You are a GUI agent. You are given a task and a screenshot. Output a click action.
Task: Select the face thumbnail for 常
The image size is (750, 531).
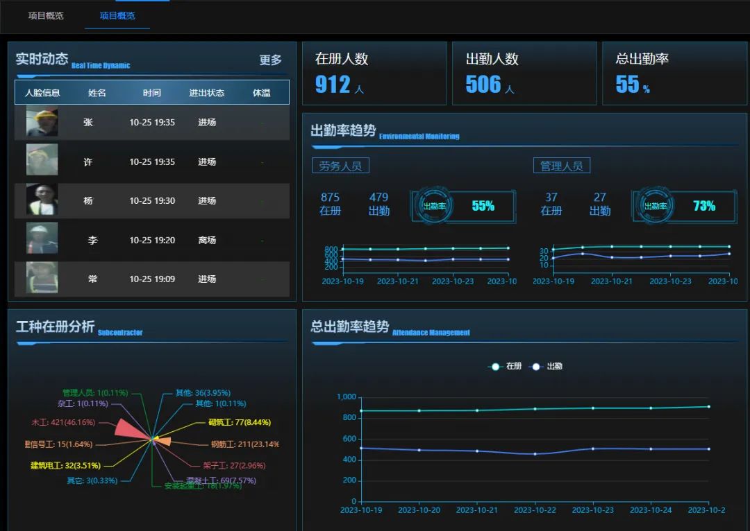click(42, 278)
